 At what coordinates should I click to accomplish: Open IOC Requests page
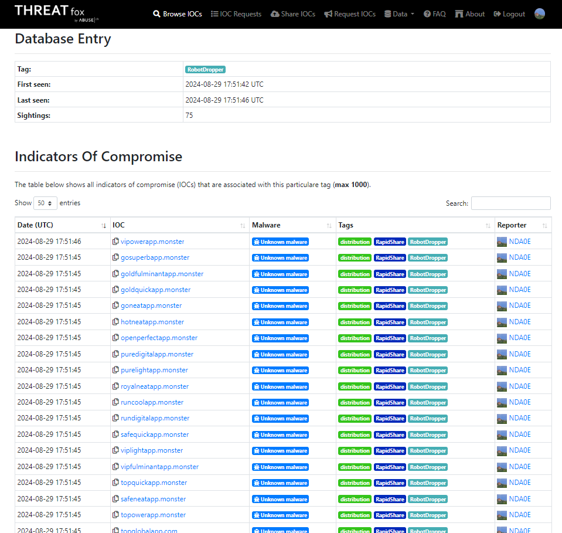[x=236, y=14]
